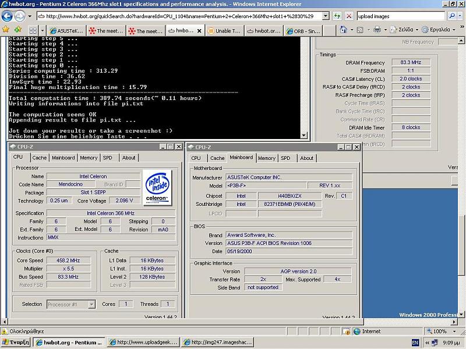This screenshot has height=349, width=466.
Task: Click the browser Forward arrow button
Action: click(x=20, y=16)
